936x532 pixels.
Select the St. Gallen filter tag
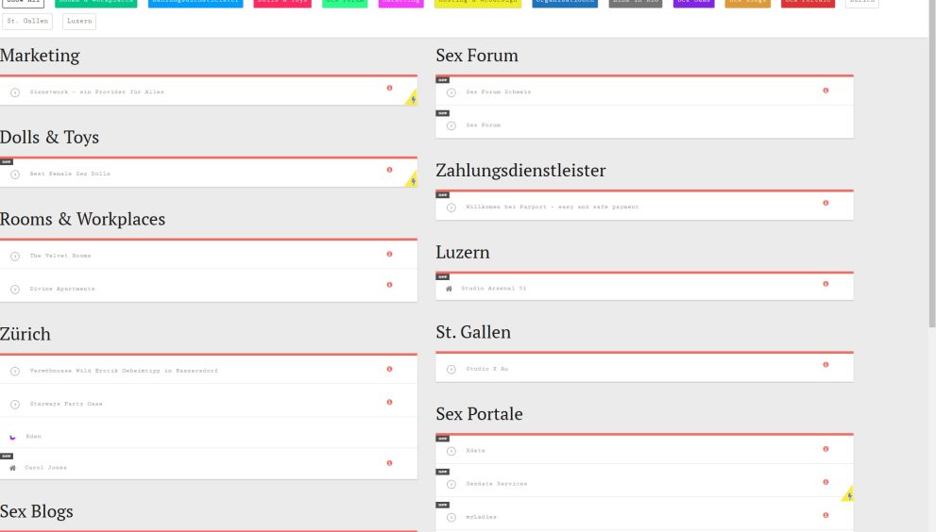[x=26, y=21]
